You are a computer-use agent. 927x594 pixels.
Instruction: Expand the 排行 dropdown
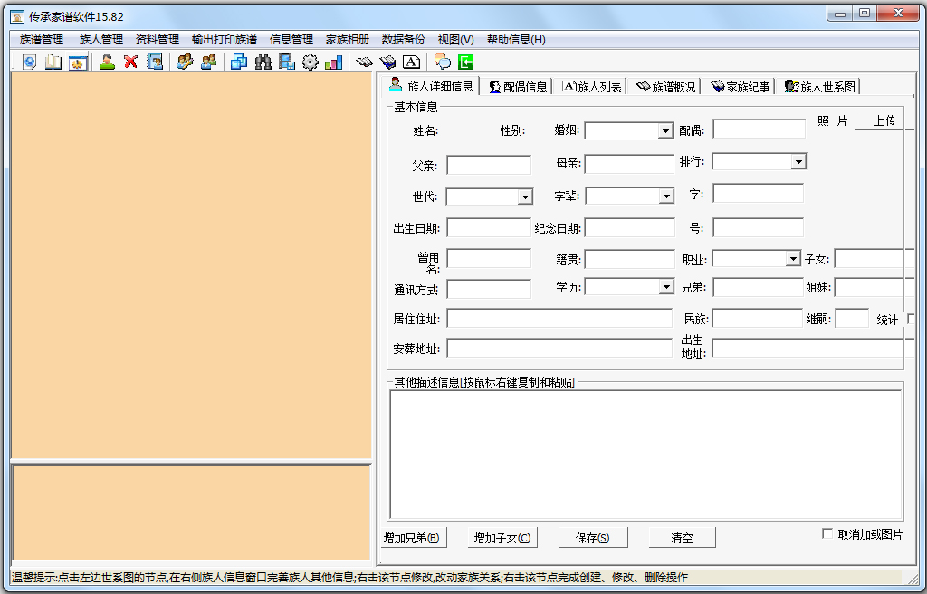tap(798, 161)
